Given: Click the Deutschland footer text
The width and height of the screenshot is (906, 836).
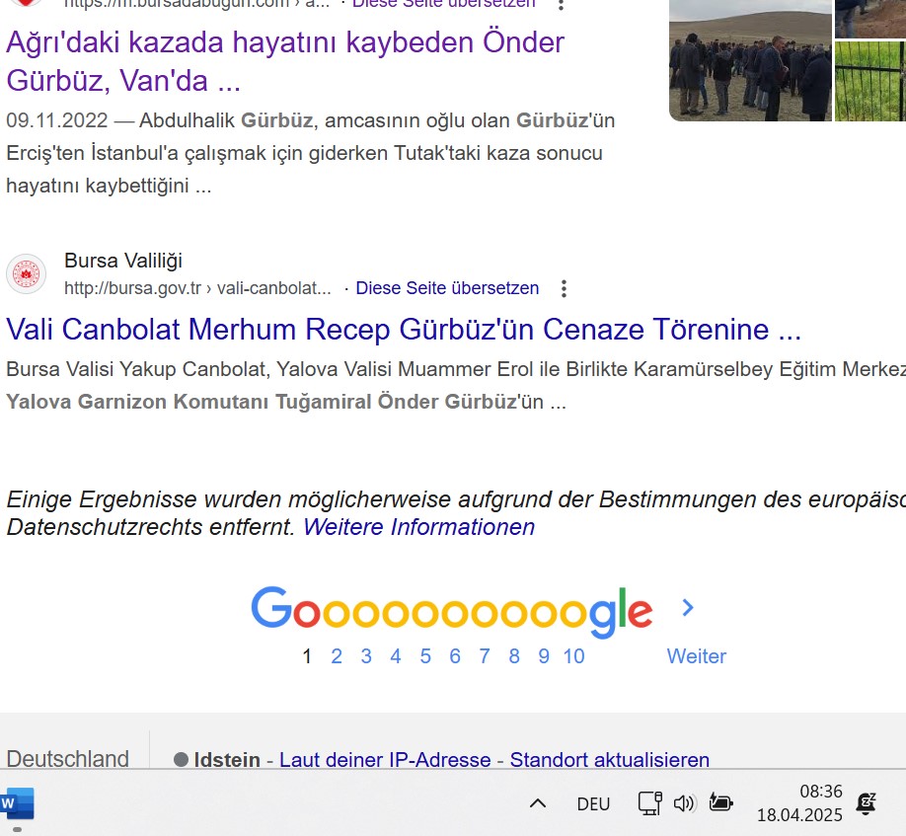Looking at the screenshot, I should 67,759.
